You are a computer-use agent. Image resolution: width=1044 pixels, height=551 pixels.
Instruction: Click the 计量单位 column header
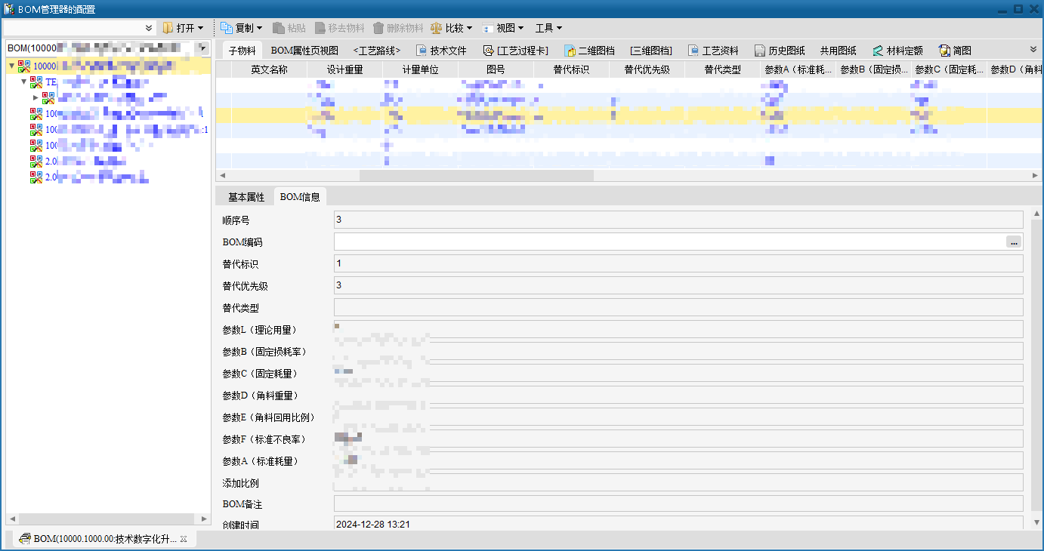pos(420,69)
